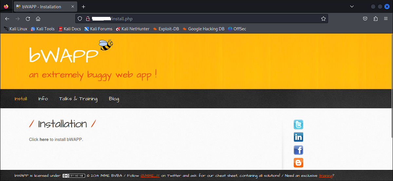Open the Blogger social icon
This screenshot has width=393, height=181.
click(x=298, y=163)
